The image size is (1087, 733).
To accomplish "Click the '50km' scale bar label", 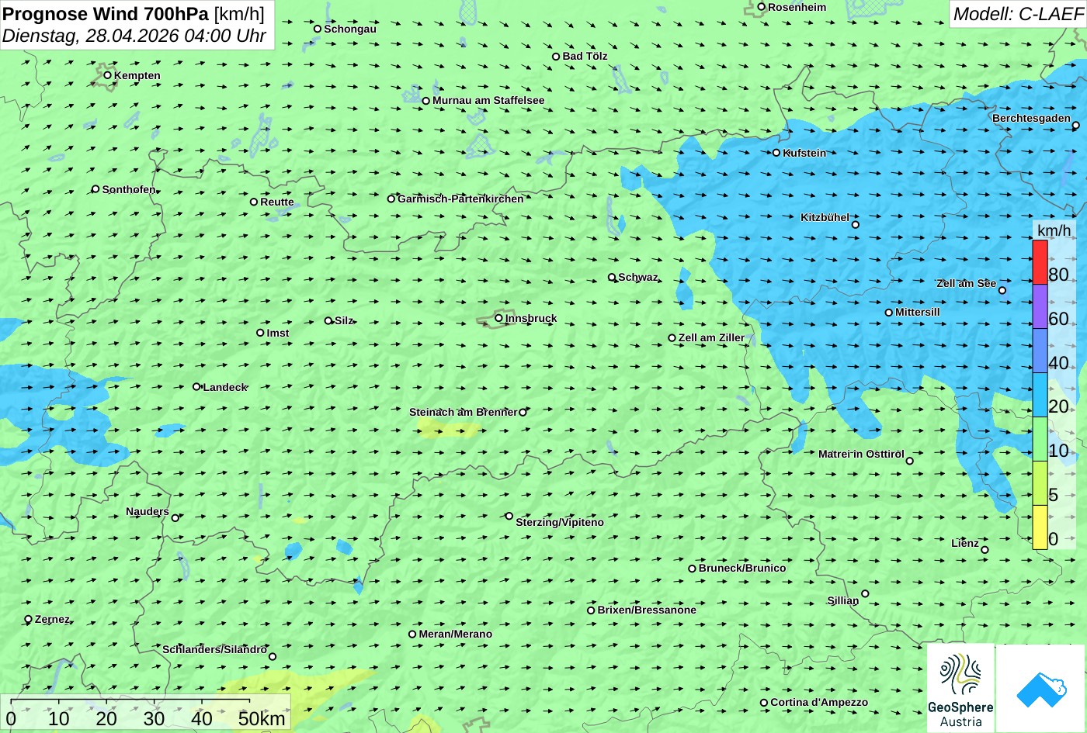I will tap(262, 719).
